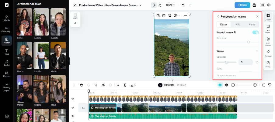Open the Animasi panel on the right
The image size is (275, 122).
268,53
